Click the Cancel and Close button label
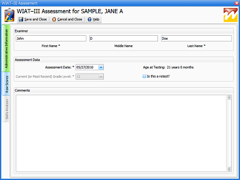The width and height of the screenshot is (240, 180). (x=70, y=20)
